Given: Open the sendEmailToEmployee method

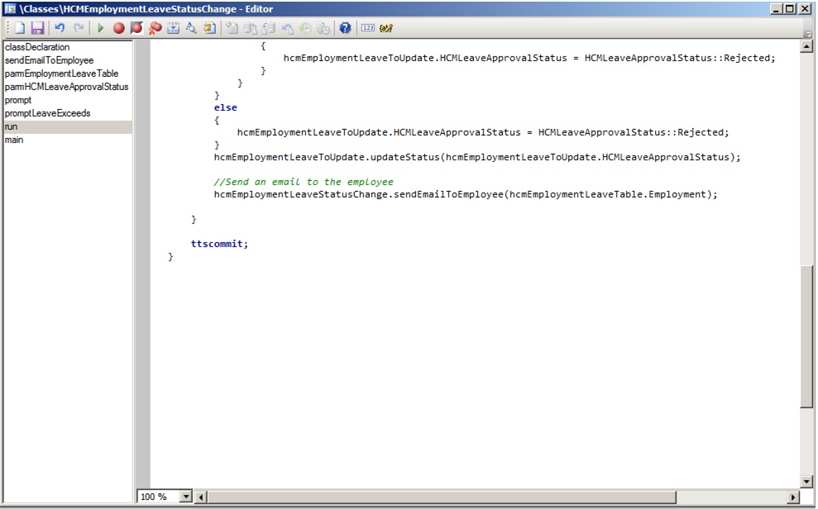Looking at the screenshot, I should coord(49,60).
